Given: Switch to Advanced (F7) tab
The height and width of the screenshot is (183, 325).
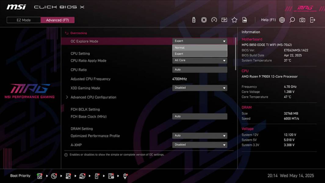Looking at the screenshot, I should pyautogui.click(x=57, y=20).
